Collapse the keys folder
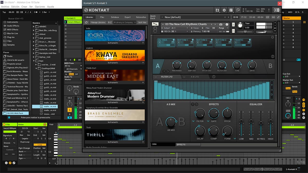Screen dimensions: 308x173 (34, 61)
